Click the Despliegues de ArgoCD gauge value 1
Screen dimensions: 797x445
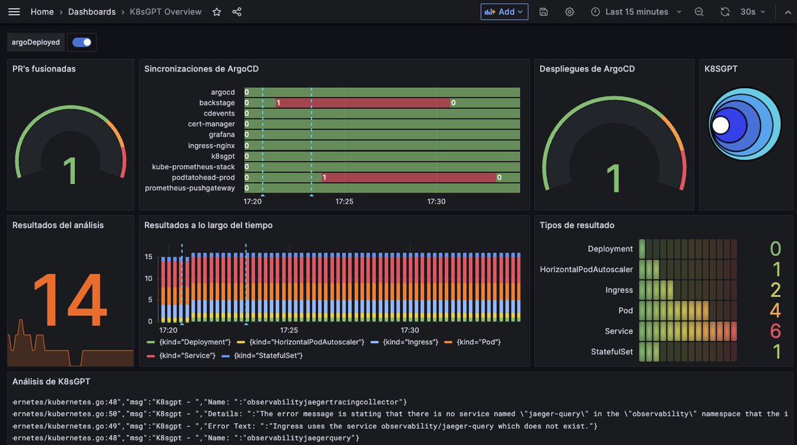point(614,178)
